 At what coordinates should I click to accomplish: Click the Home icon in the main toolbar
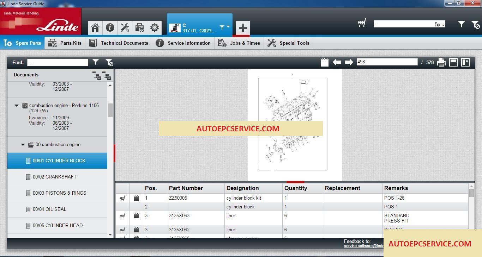95,27
